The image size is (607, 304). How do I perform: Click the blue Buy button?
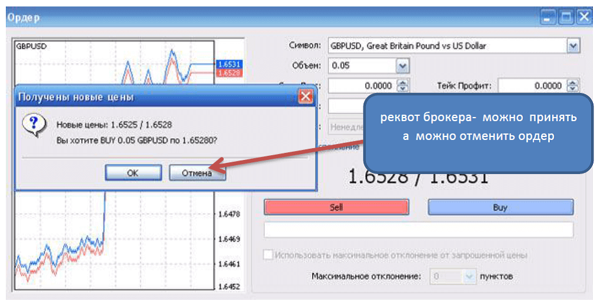[x=500, y=207]
